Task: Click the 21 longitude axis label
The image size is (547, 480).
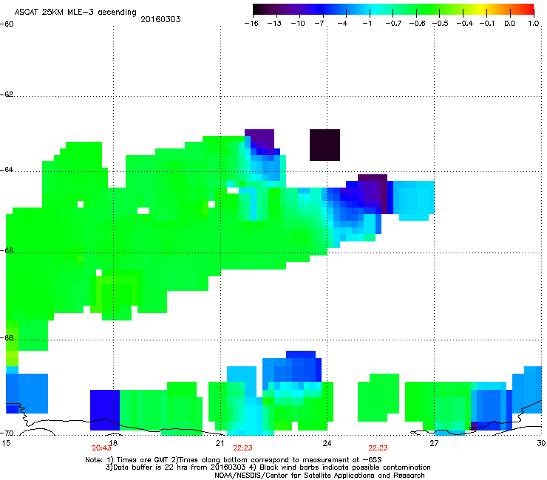Action: point(220,443)
